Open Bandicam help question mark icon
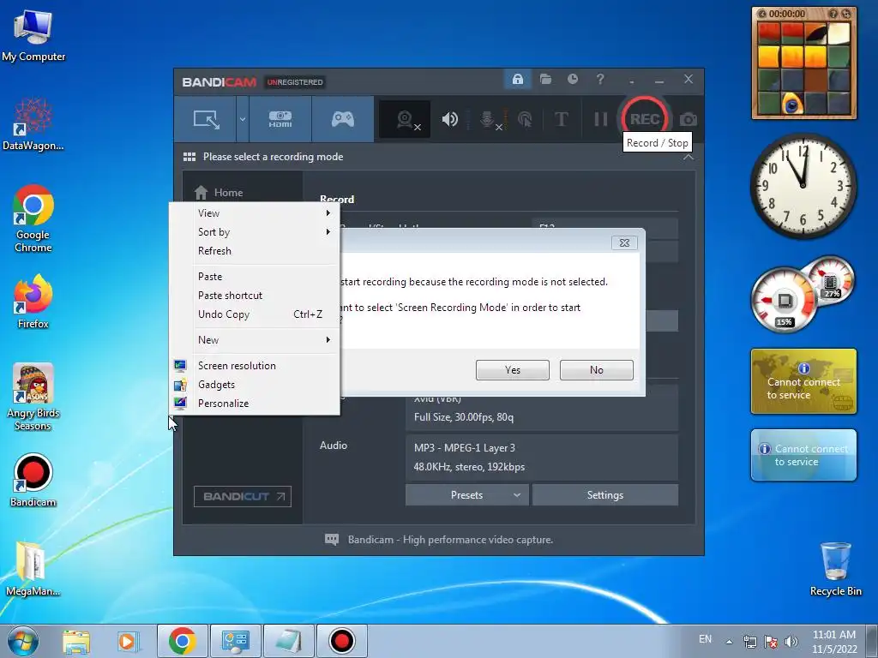878x658 pixels. point(599,80)
